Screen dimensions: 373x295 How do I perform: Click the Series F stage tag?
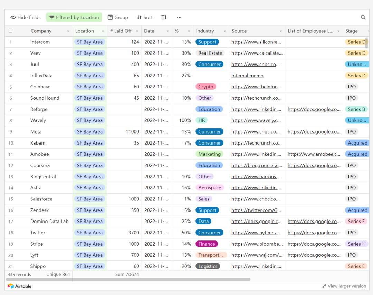click(x=356, y=221)
